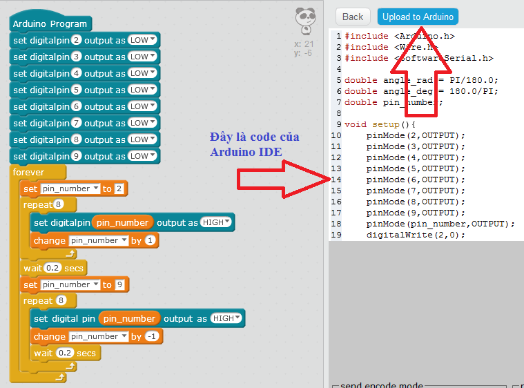Edit first repeat count 8 field
Viewport: 524px width, 388px height.
pos(58,204)
